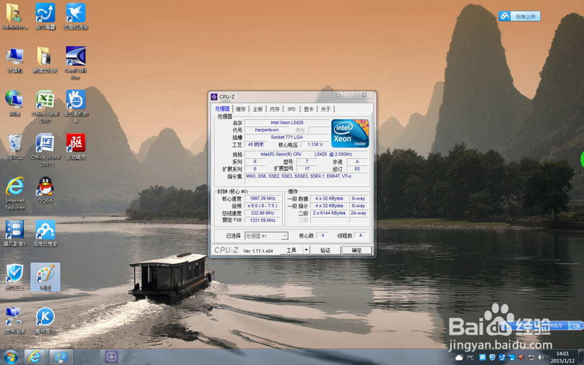
Task: Open the white volume tray icon
Action: click(x=540, y=357)
